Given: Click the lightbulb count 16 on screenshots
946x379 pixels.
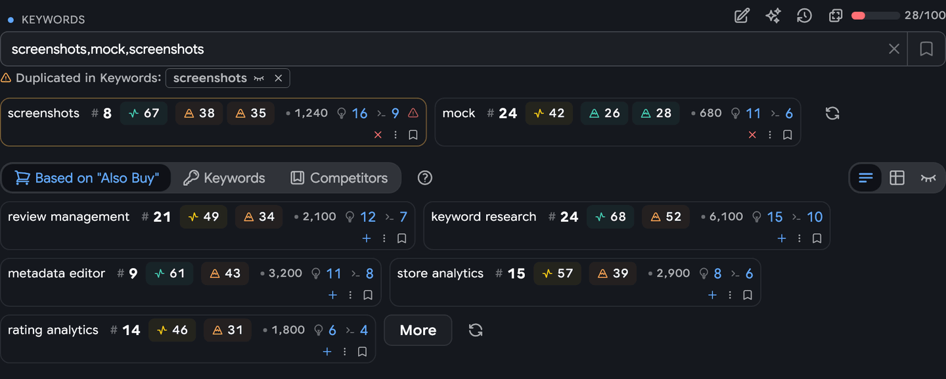Looking at the screenshot, I should (x=352, y=113).
